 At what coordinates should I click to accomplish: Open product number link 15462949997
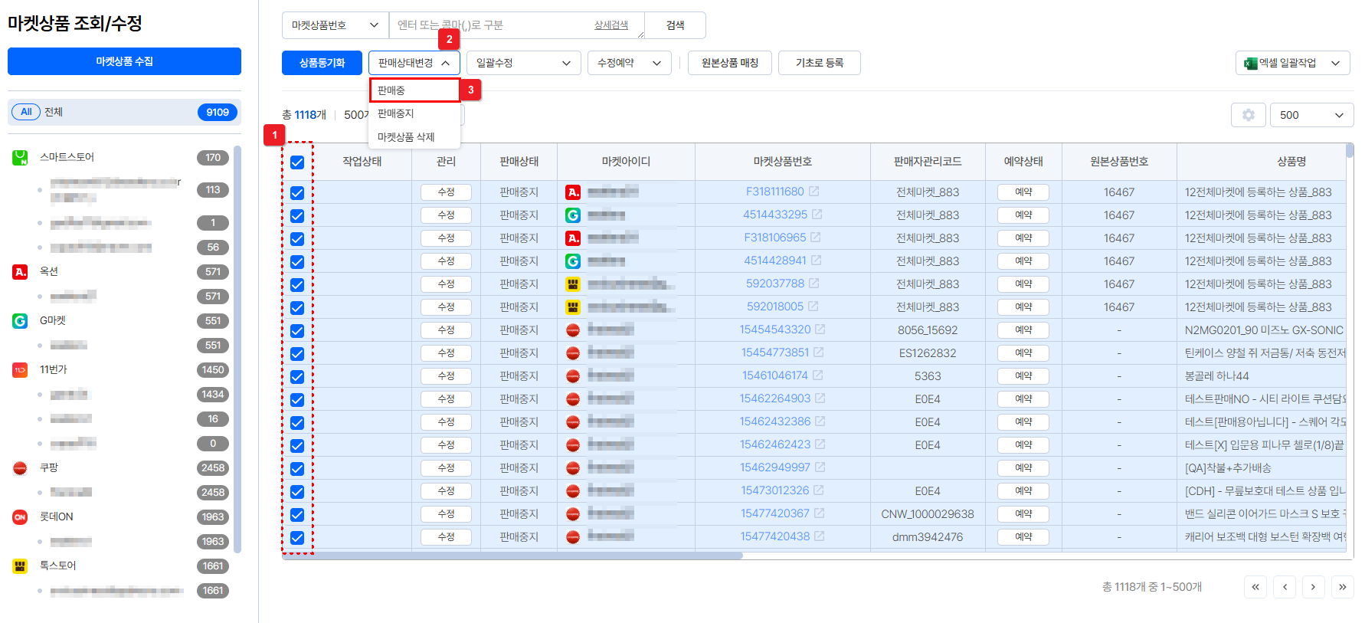tap(775, 467)
